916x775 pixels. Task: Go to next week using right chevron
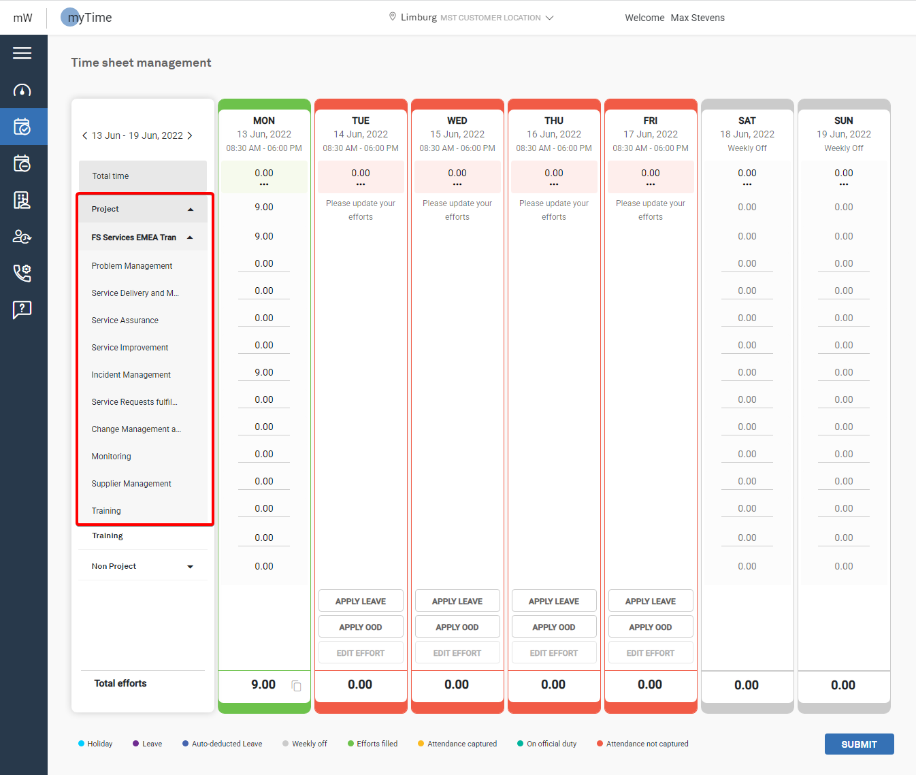point(190,135)
